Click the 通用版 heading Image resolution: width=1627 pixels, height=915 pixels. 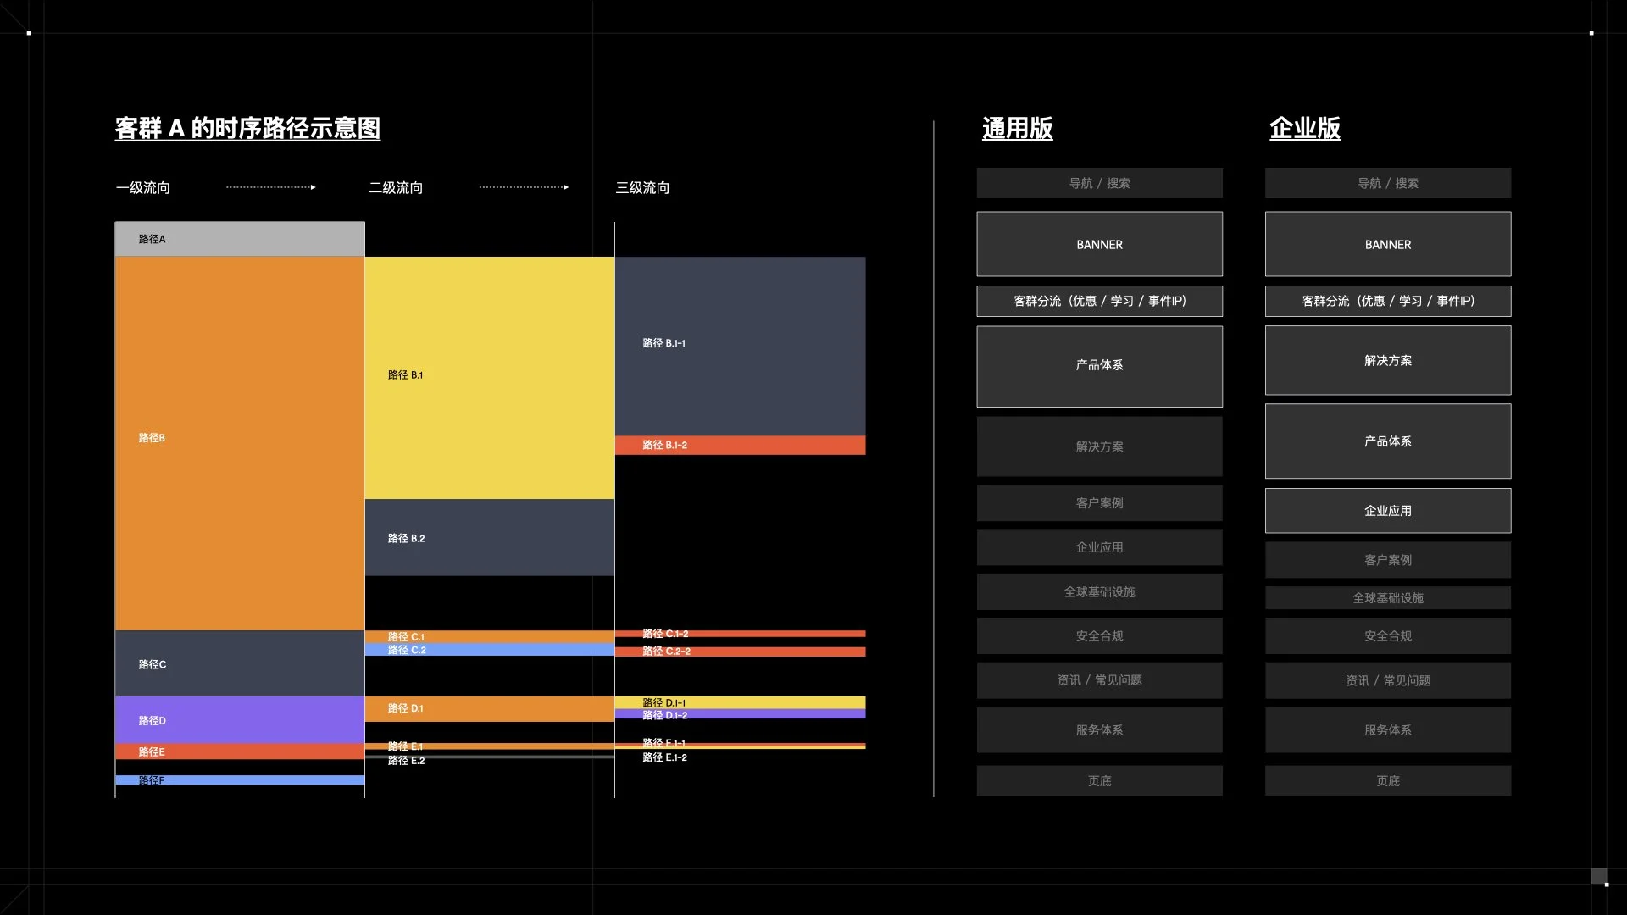pos(1017,129)
